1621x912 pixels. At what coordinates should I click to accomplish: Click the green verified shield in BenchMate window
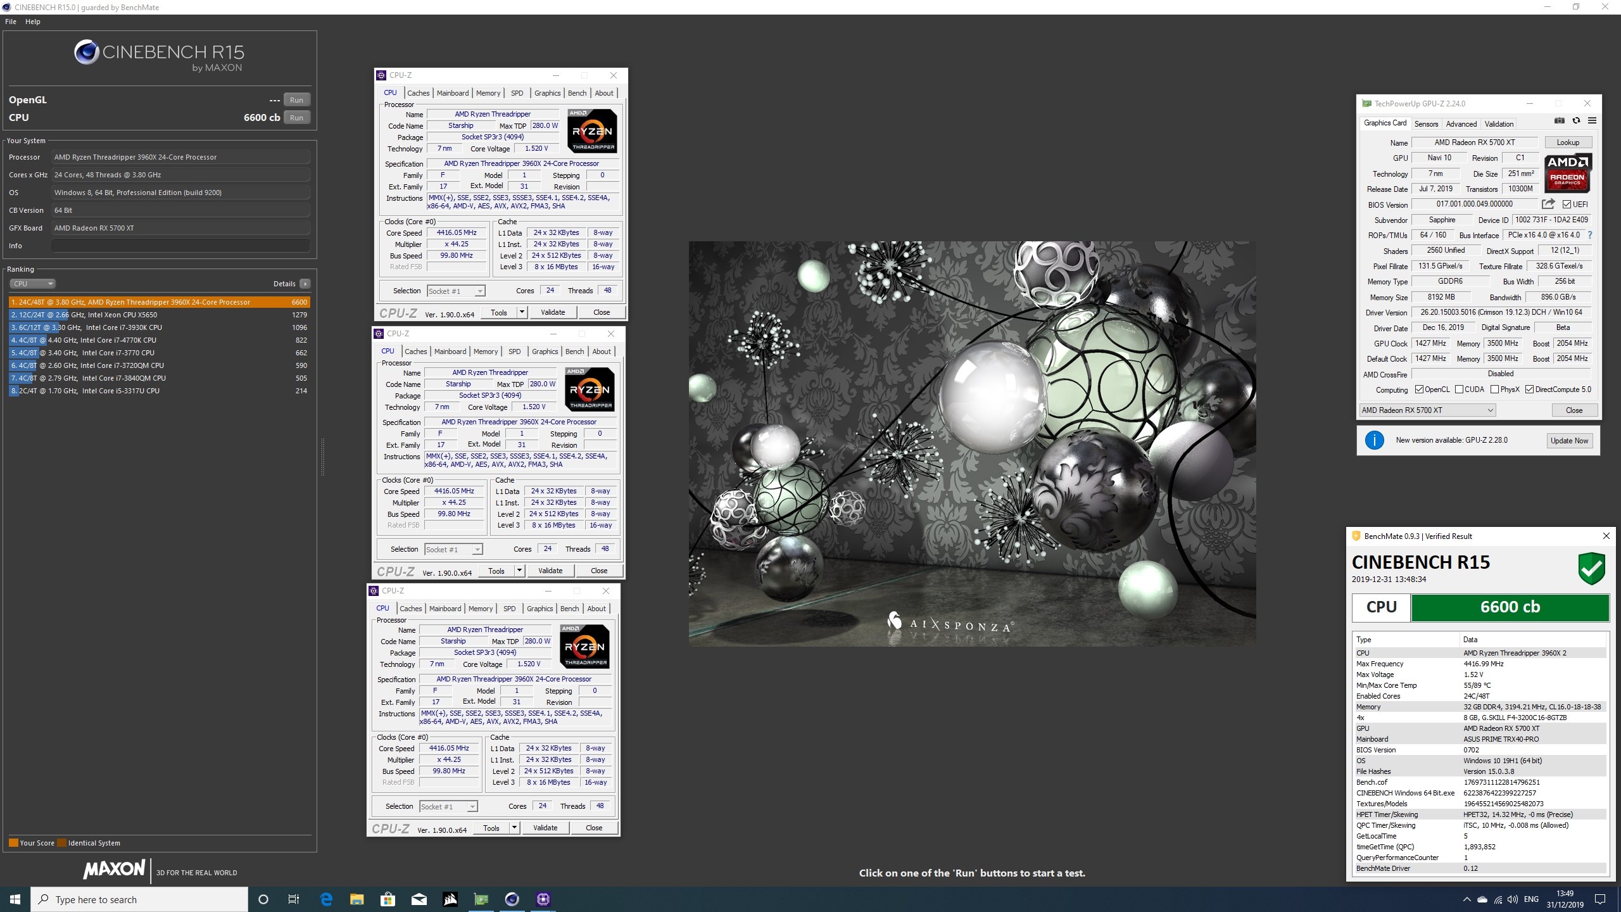[1591, 568]
